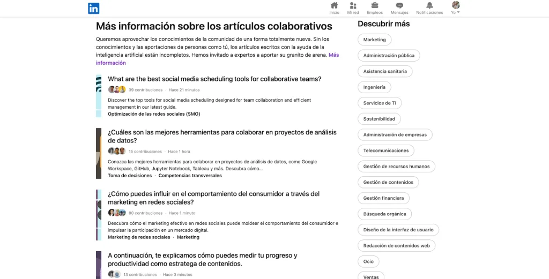This screenshot has width=549, height=279.
Task: Click the 39 contribuciones count
Action: click(x=145, y=90)
